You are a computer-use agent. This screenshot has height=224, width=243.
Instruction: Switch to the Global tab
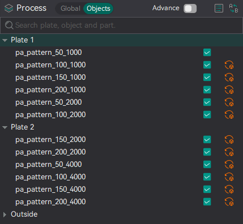(x=70, y=8)
